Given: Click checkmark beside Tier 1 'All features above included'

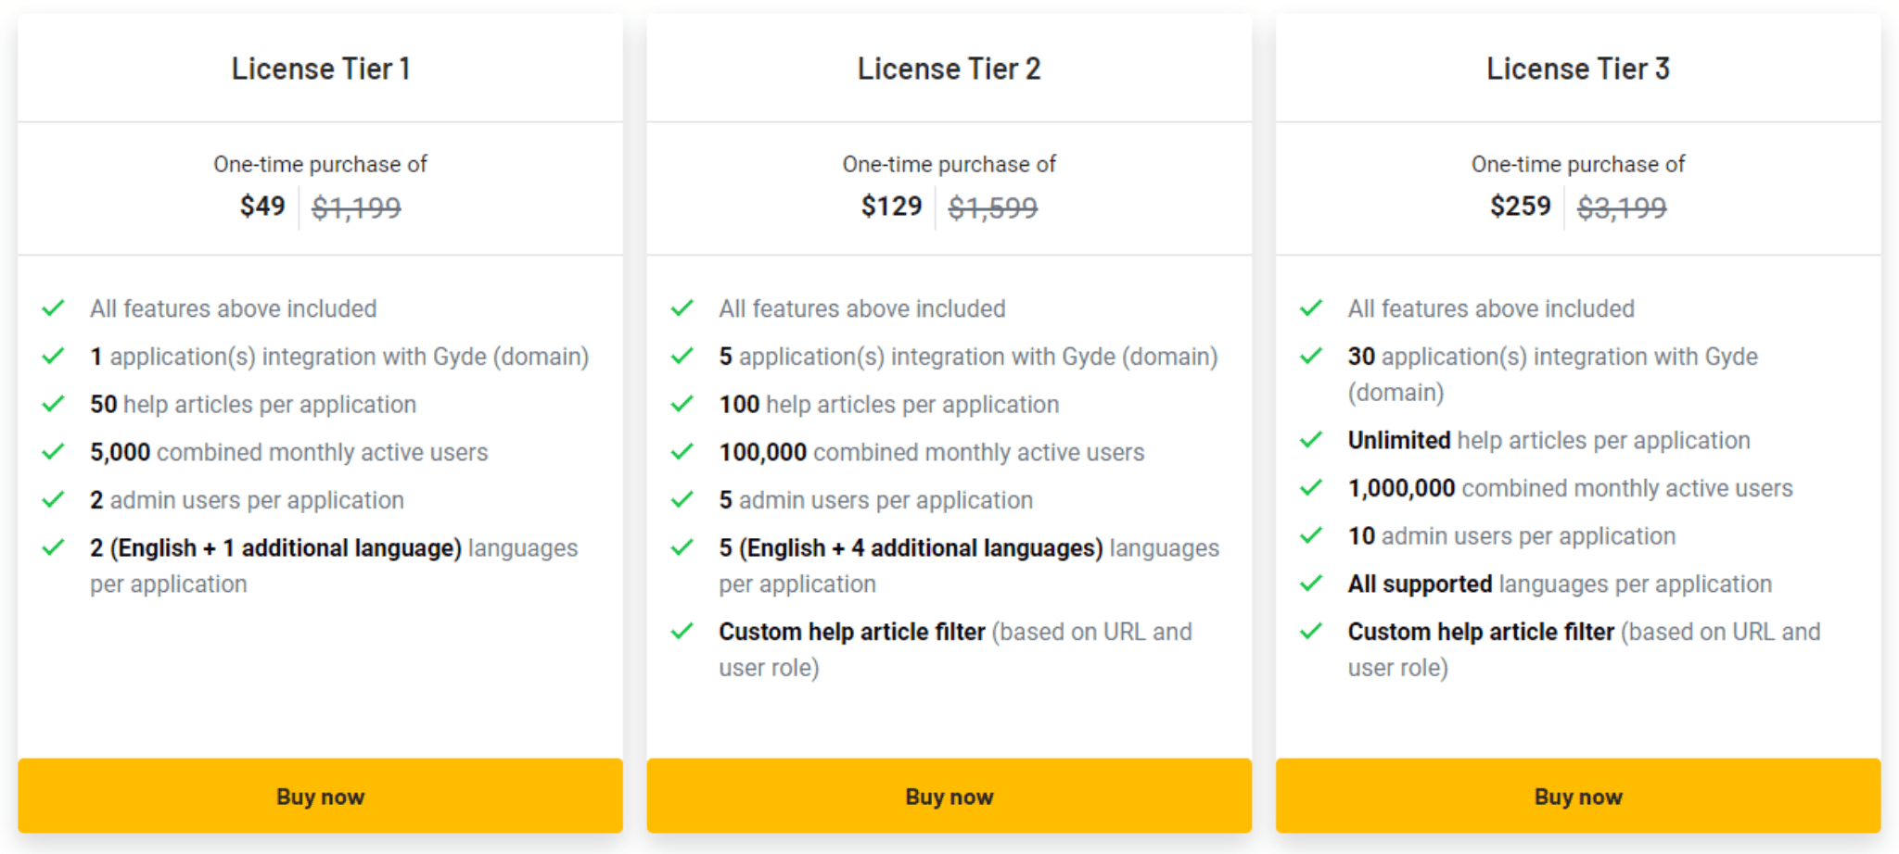Looking at the screenshot, I should pos(54,308).
